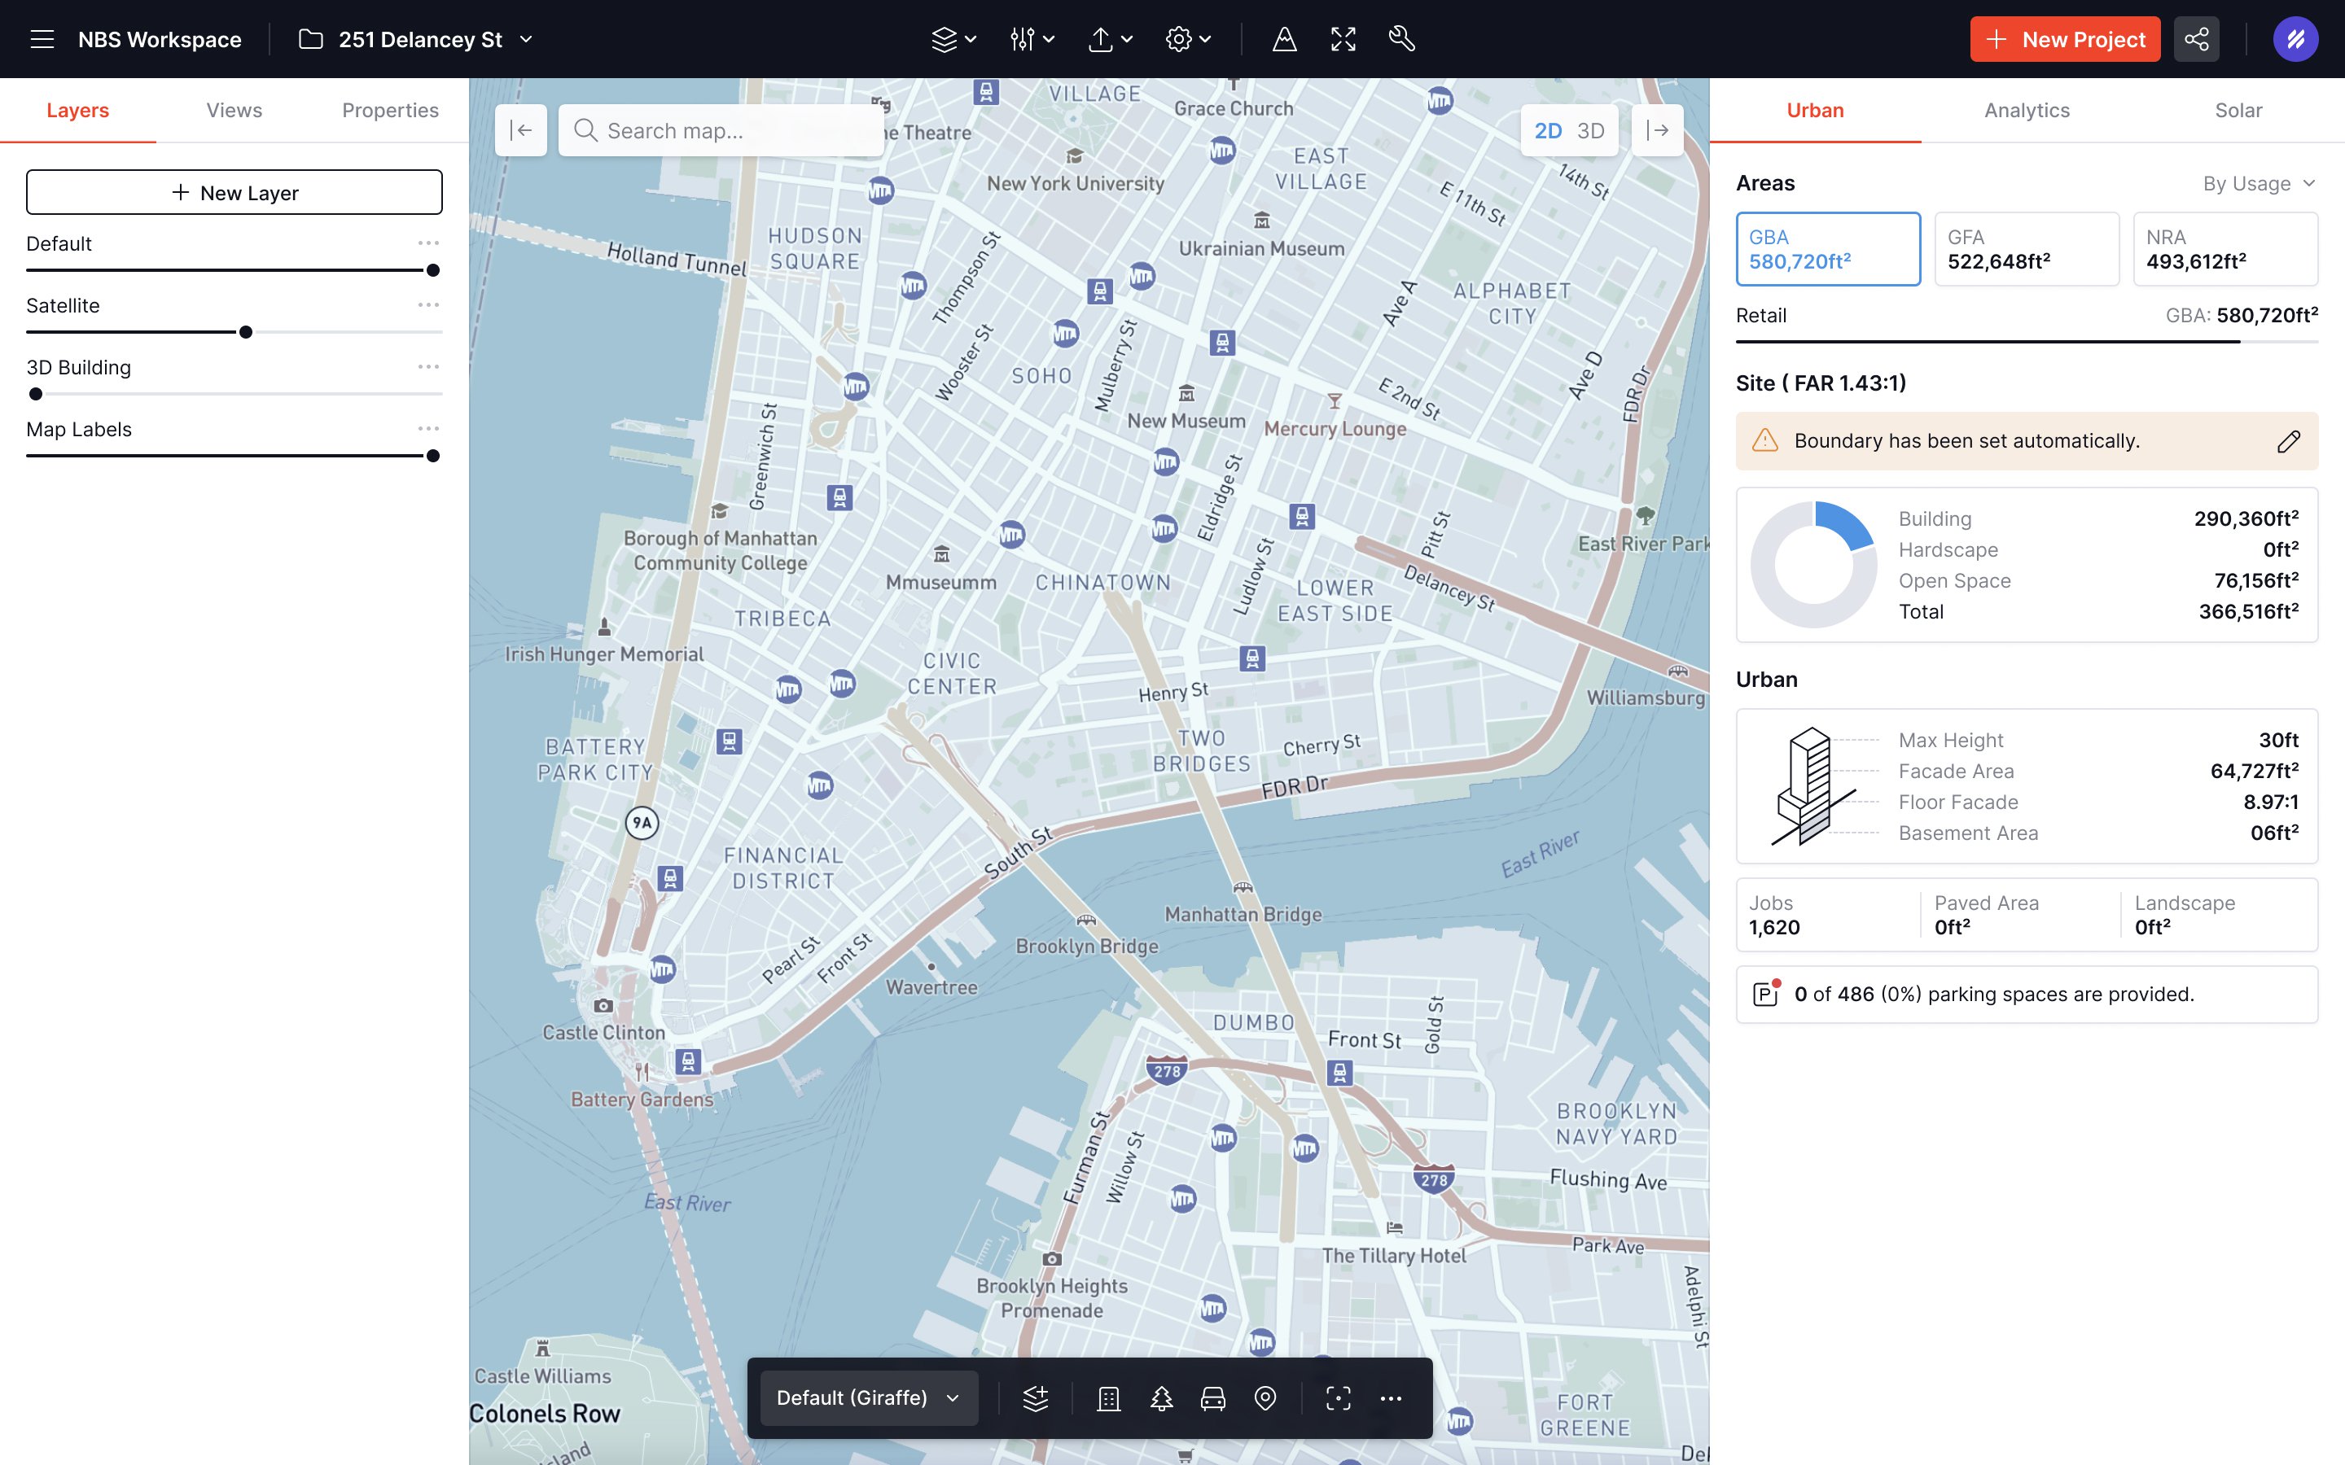Switch to the Analytics tab

point(2026,111)
